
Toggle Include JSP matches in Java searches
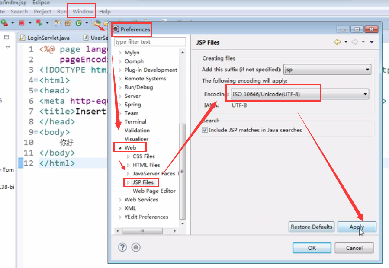[x=205, y=130]
